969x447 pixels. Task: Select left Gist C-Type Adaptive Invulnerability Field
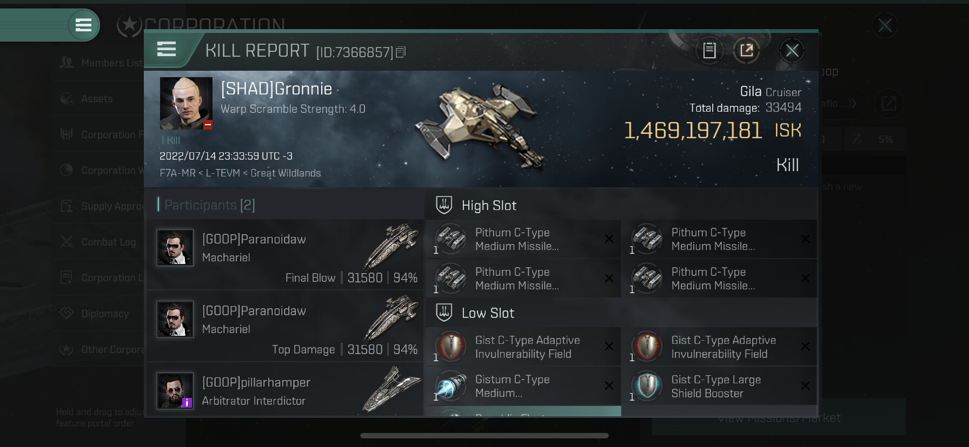[523, 347]
